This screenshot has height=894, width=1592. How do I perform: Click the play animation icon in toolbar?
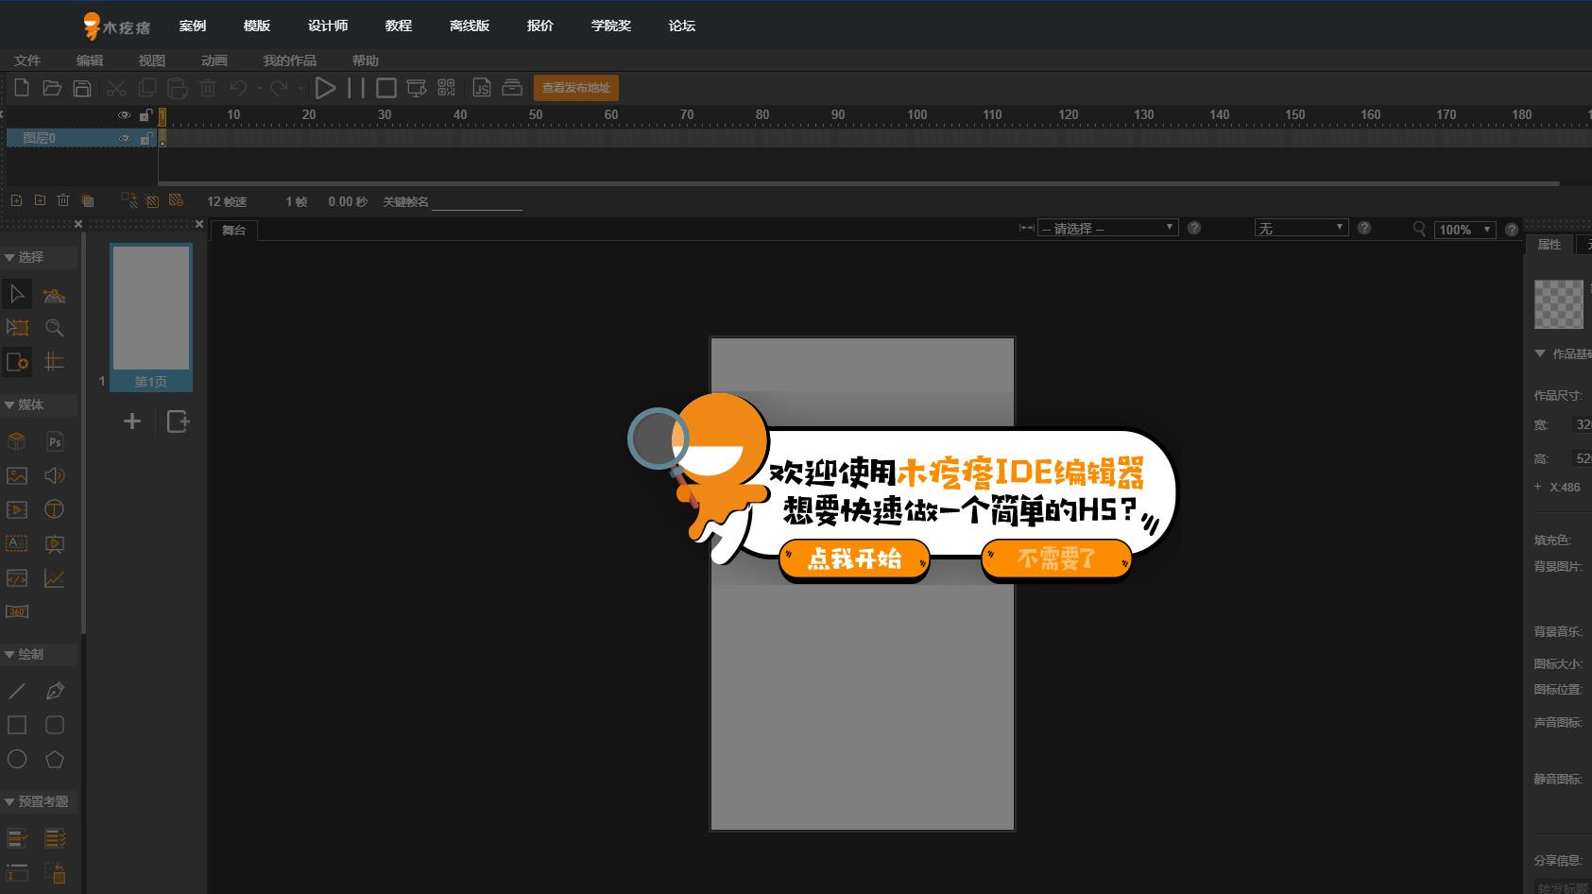pos(325,88)
